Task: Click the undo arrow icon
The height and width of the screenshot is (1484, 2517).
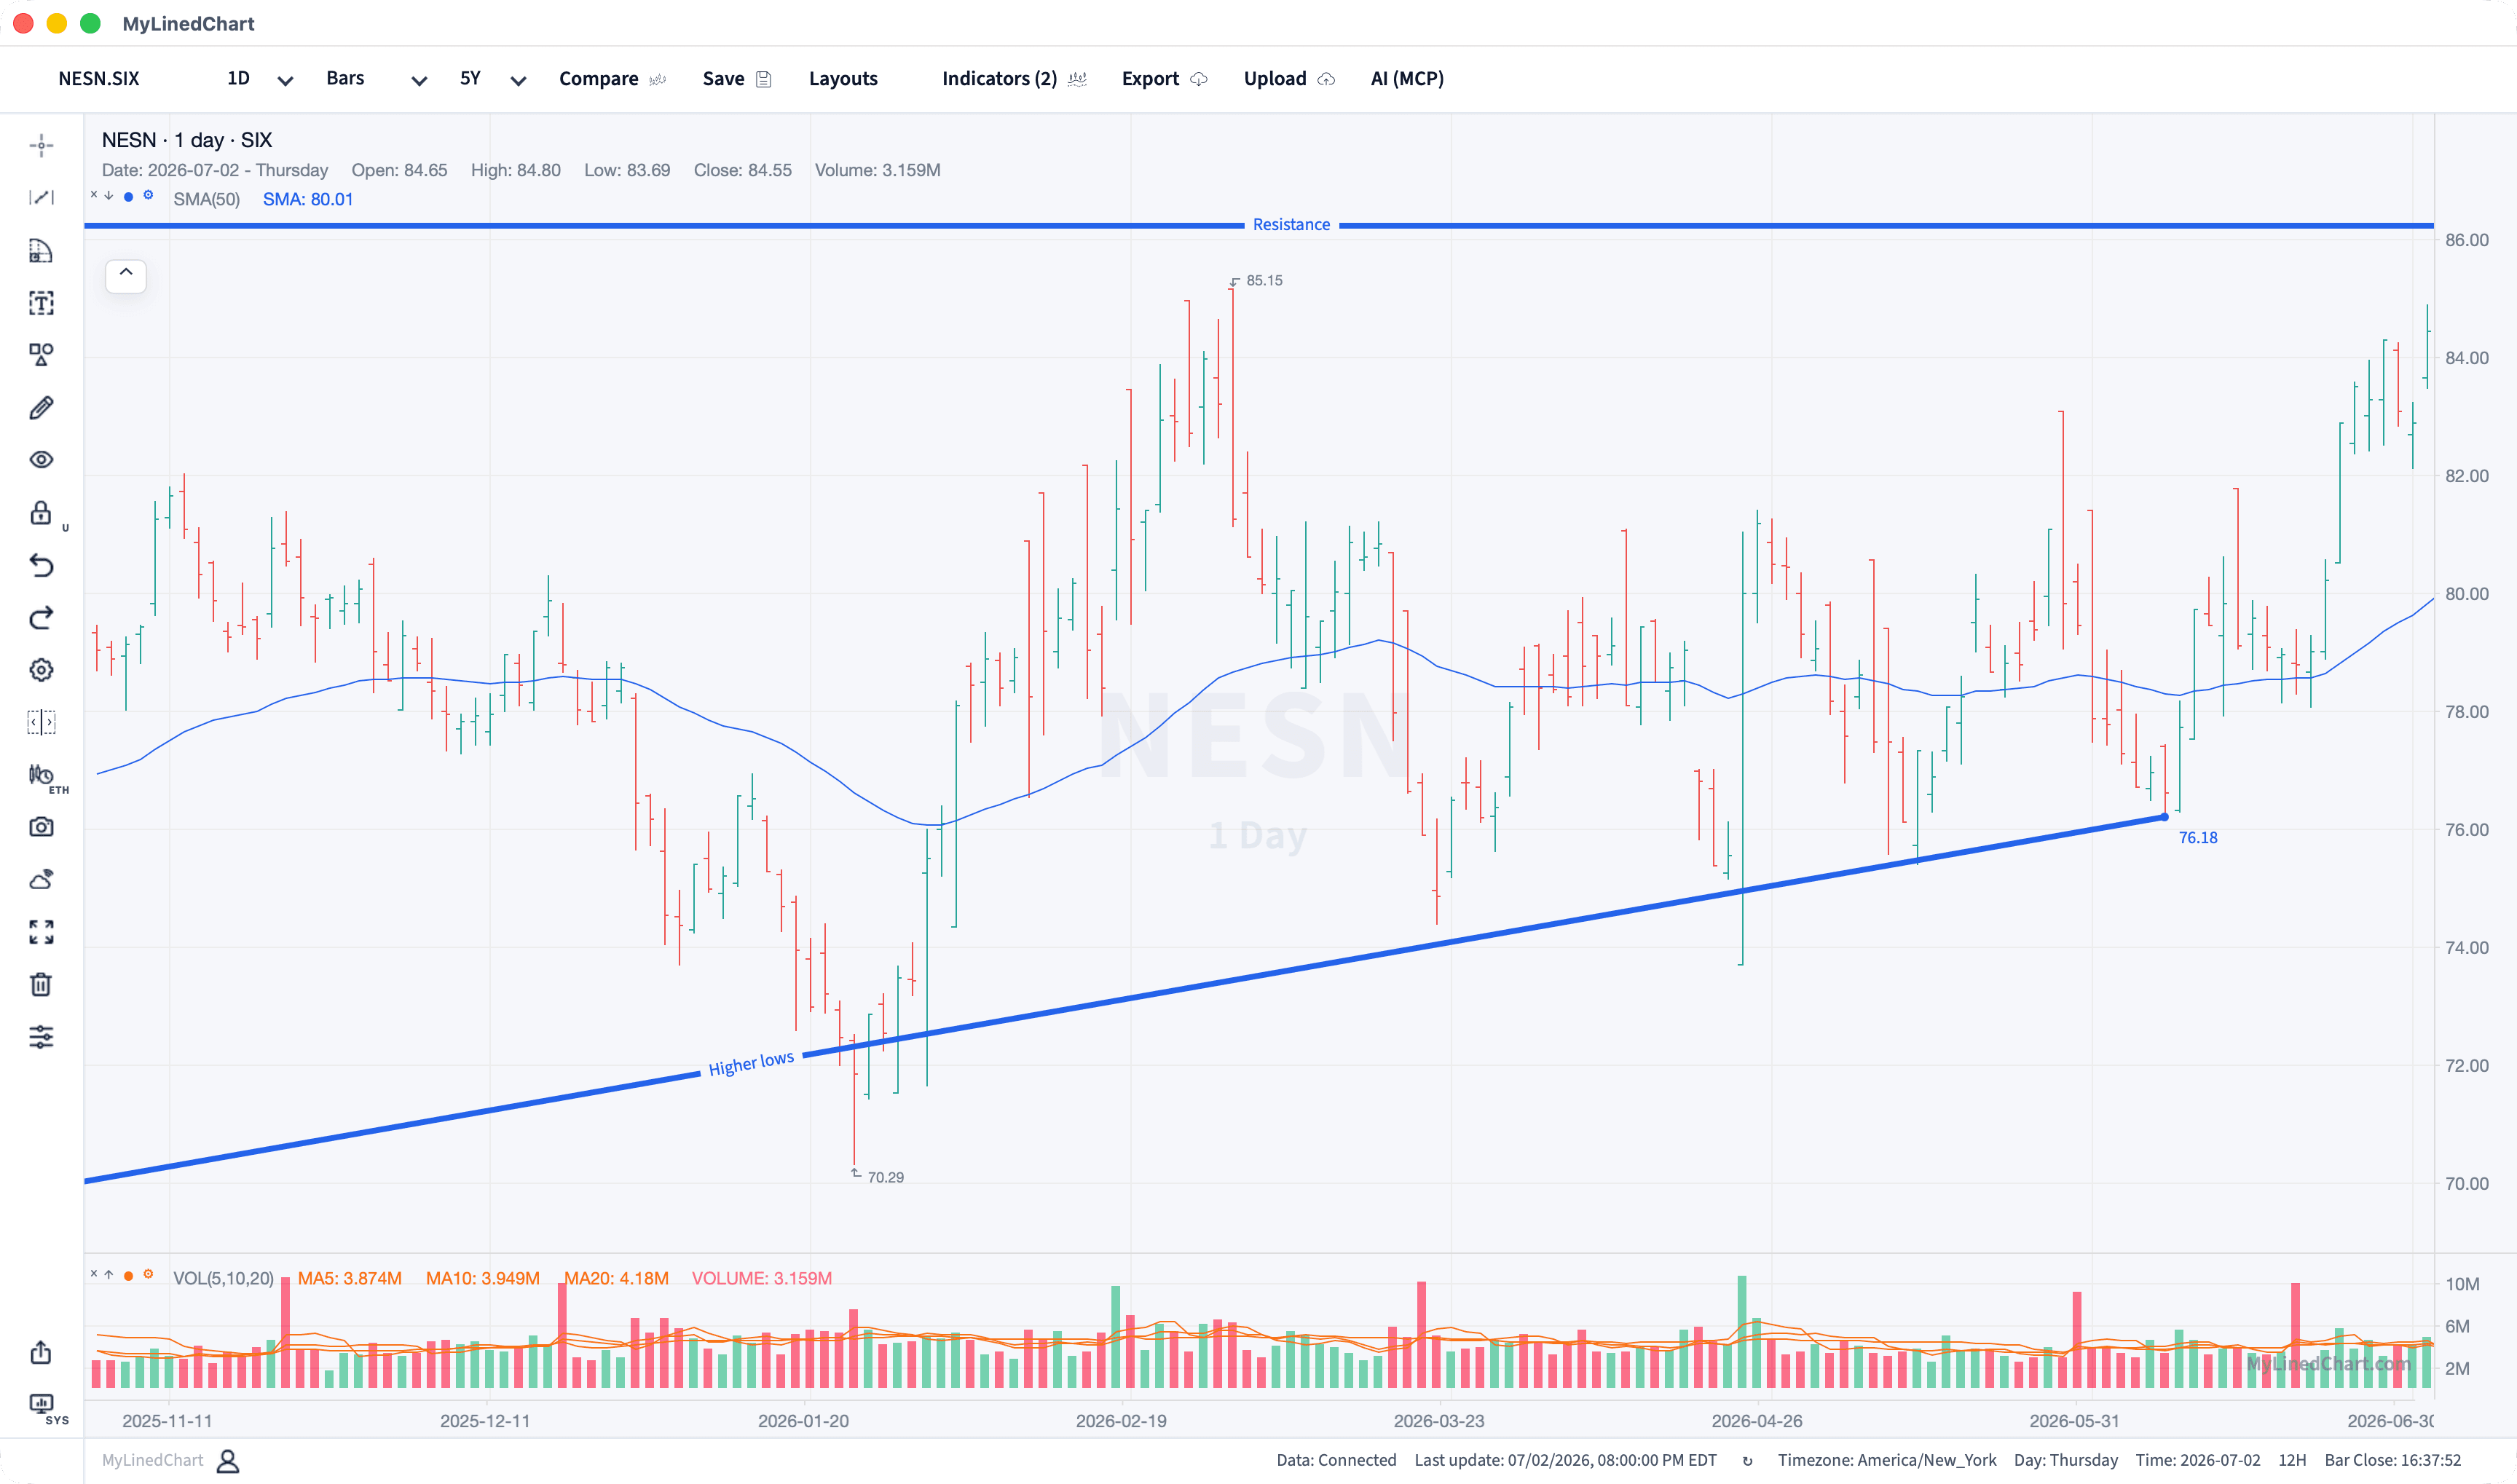Action: (41, 566)
